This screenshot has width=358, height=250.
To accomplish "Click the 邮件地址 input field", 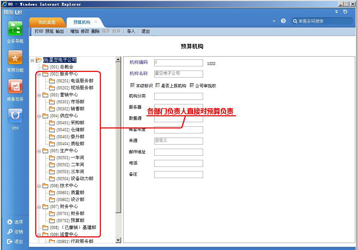I will point(179,152).
